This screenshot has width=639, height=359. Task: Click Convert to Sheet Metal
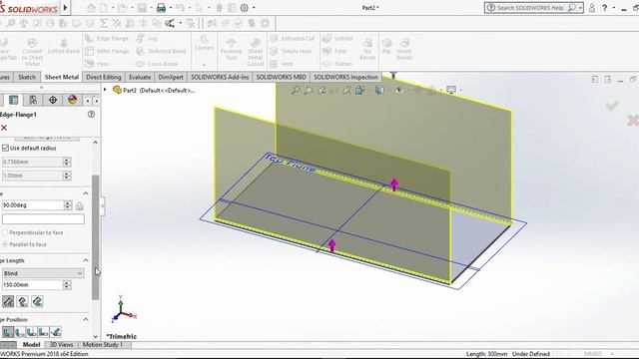pyautogui.click(x=32, y=52)
